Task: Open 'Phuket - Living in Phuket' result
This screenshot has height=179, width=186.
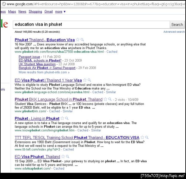Action: pos(37,118)
